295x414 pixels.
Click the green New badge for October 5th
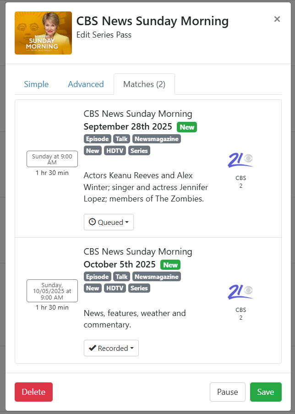170,265
